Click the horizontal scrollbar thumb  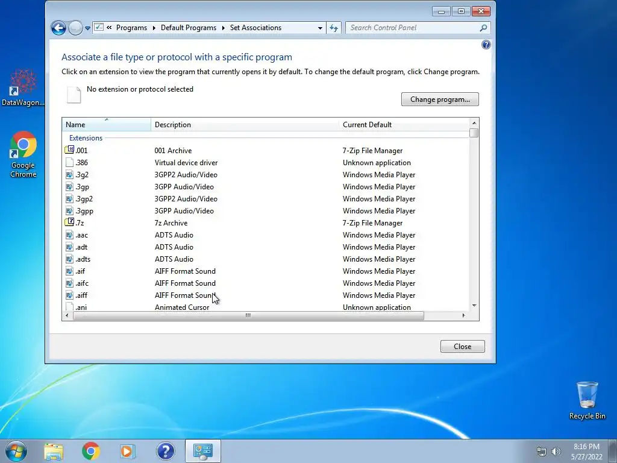pos(248,315)
